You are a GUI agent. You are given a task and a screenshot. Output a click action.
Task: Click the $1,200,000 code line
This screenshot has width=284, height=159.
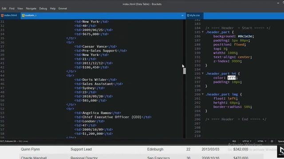pos(94,134)
